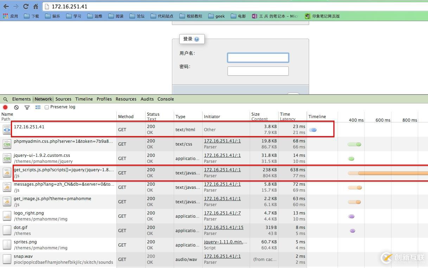Open the 阅读 bookmark folder
This screenshot has width=428, height=268.
point(116,16)
